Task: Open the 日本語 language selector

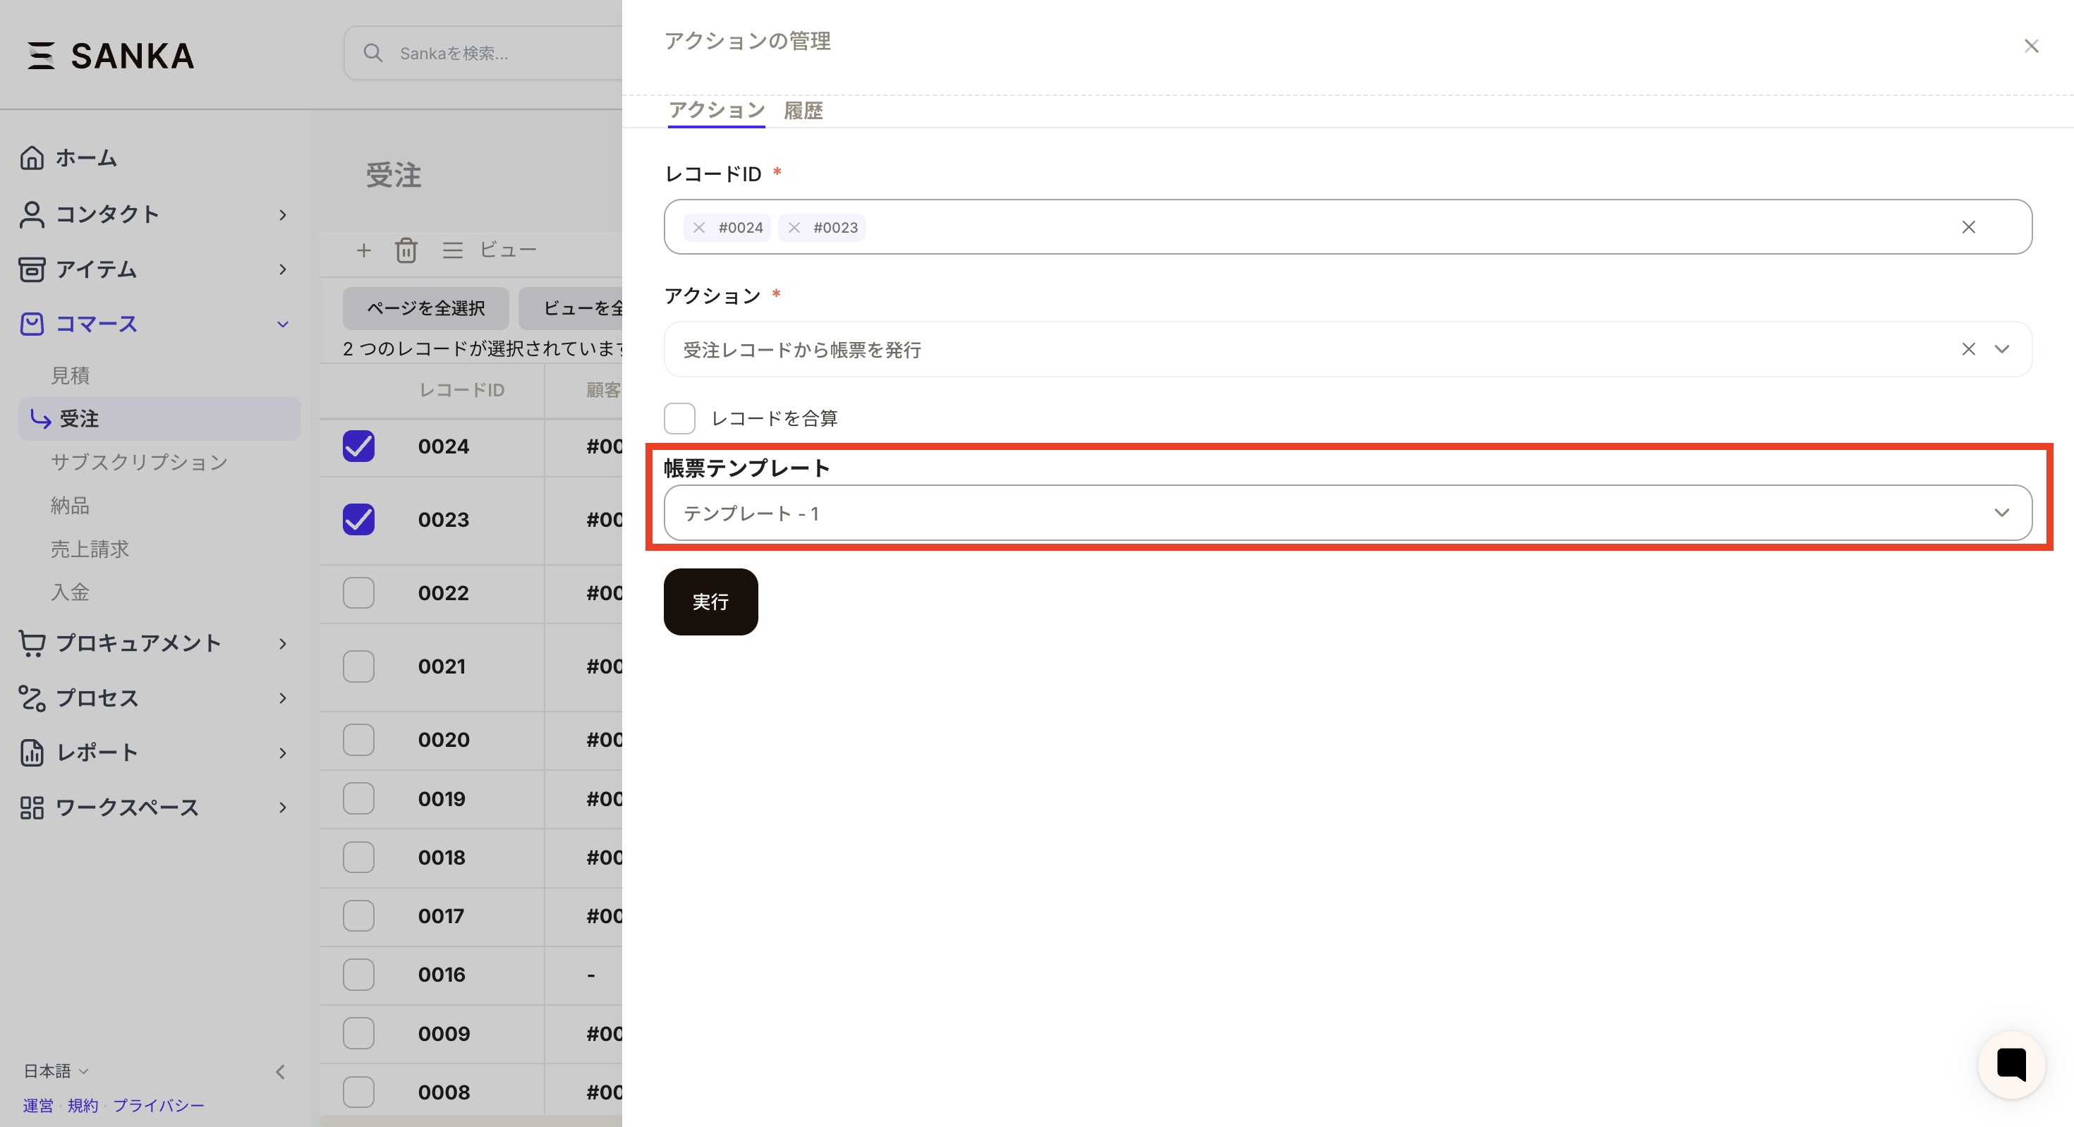Action: pos(55,1071)
